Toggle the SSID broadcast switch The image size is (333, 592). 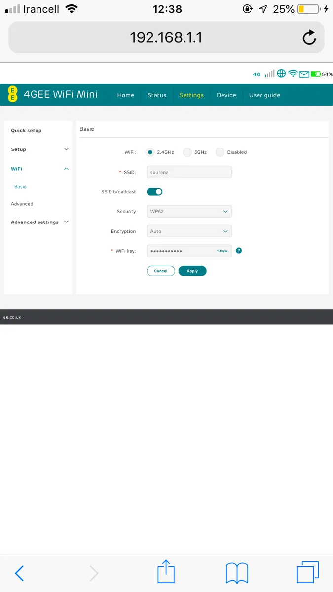(x=154, y=192)
